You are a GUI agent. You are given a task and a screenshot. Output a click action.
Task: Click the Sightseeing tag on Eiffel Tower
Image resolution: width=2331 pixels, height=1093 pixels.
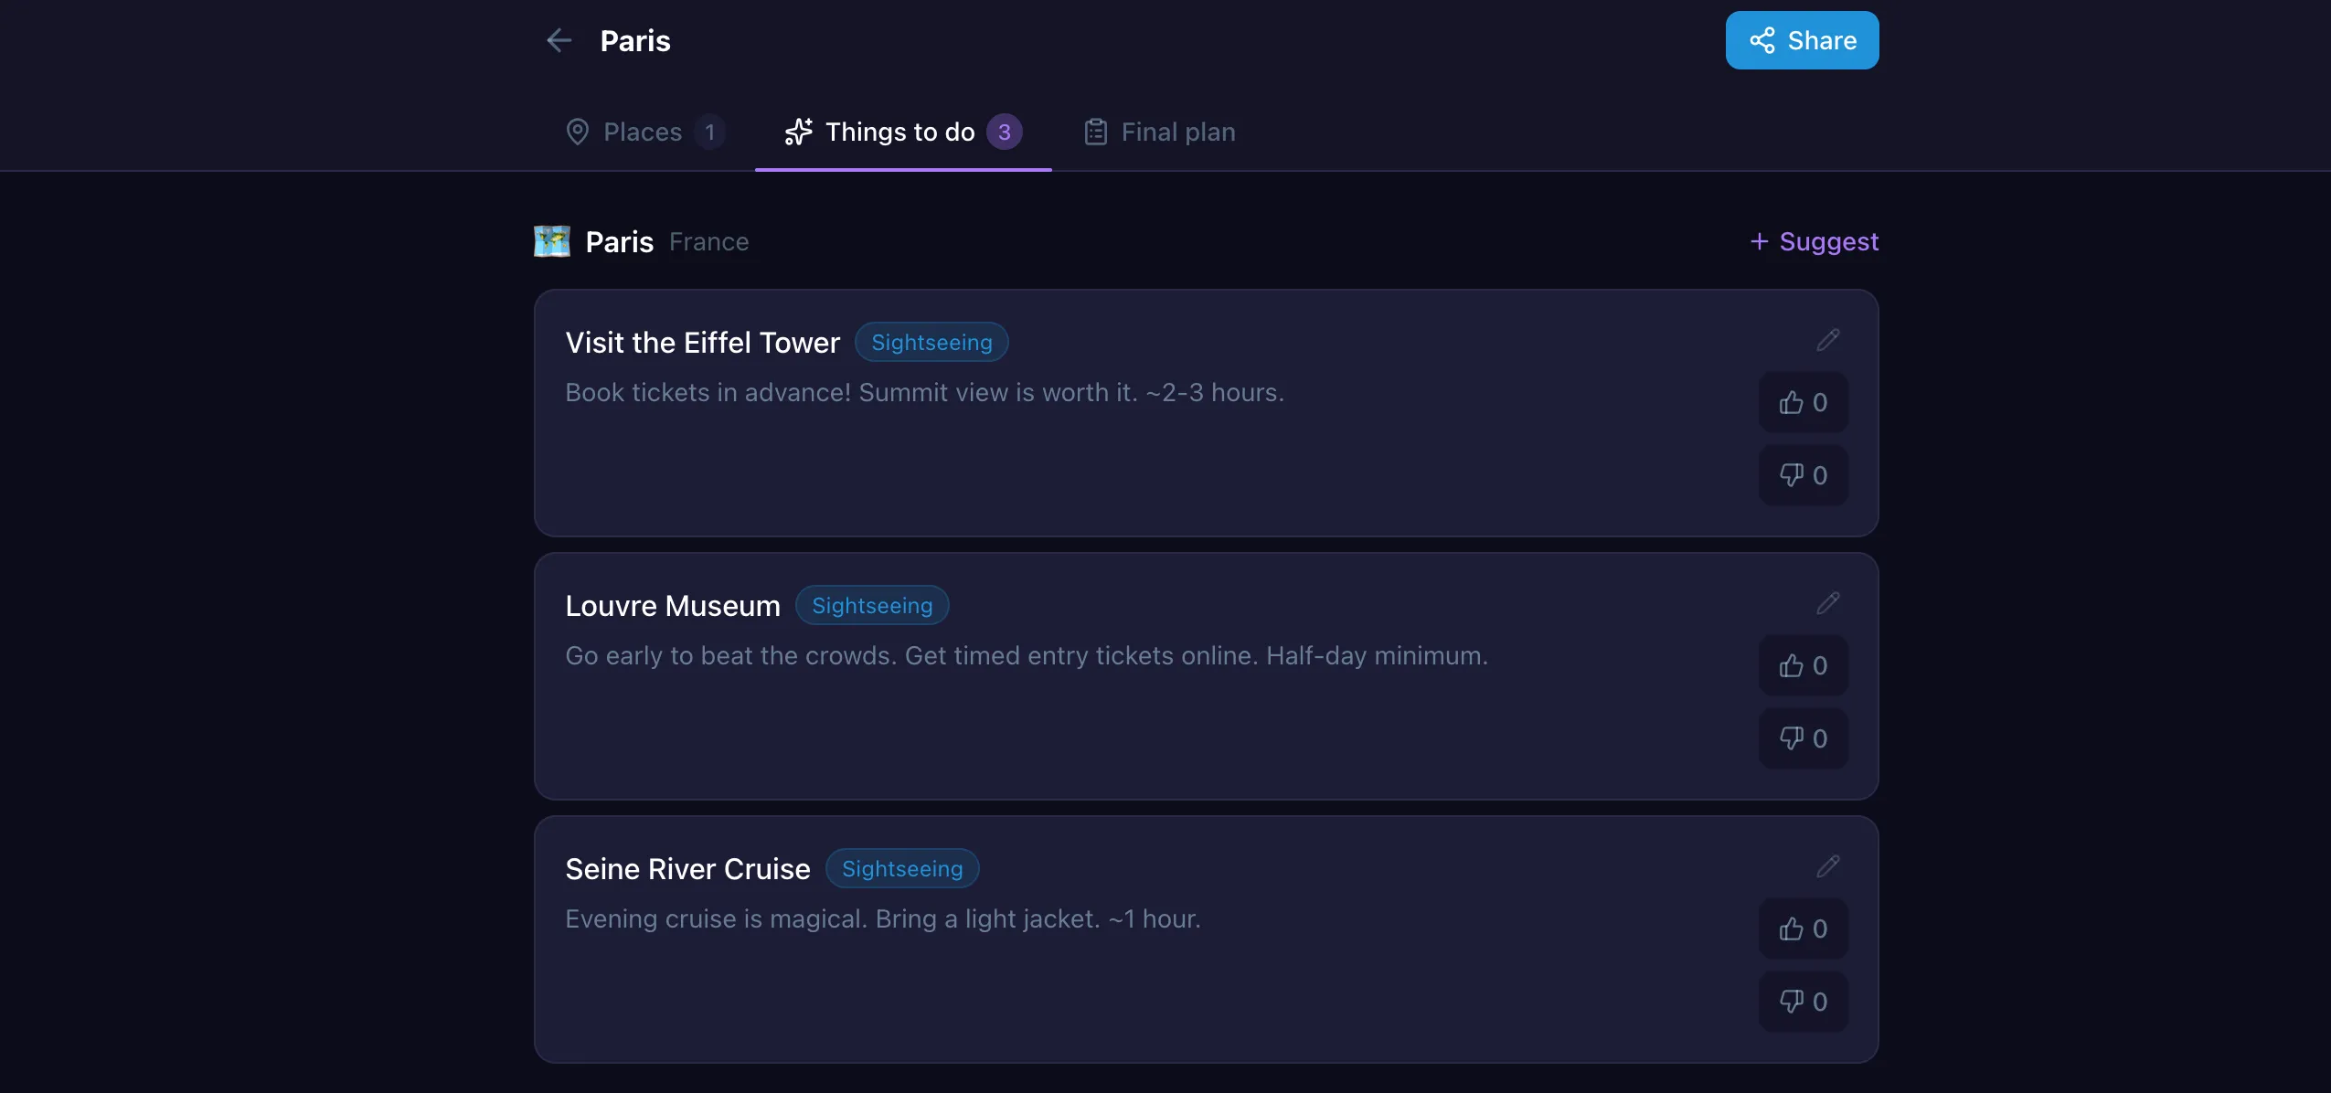click(931, 342)
